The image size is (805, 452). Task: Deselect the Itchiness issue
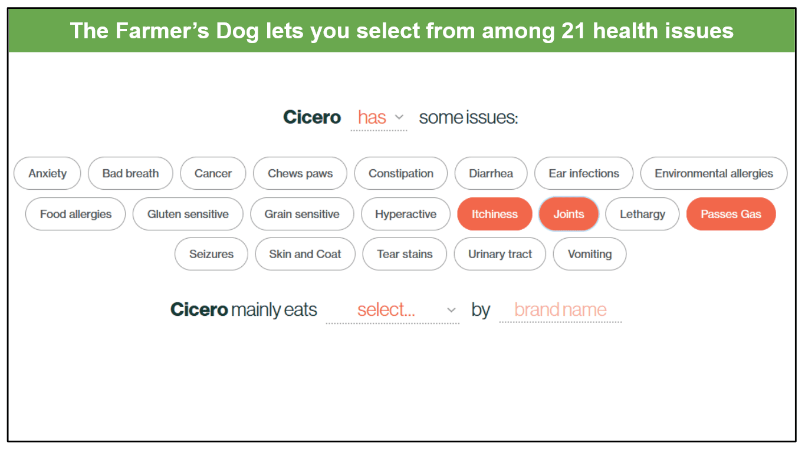494,214
